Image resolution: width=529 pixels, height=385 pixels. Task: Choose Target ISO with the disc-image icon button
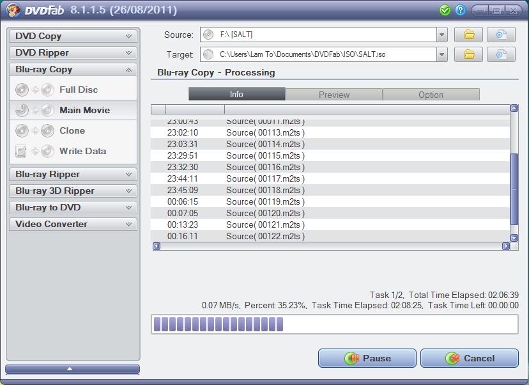(x=501, y=54)
